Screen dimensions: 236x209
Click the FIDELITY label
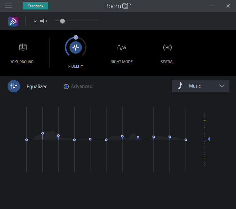[76, 66]
